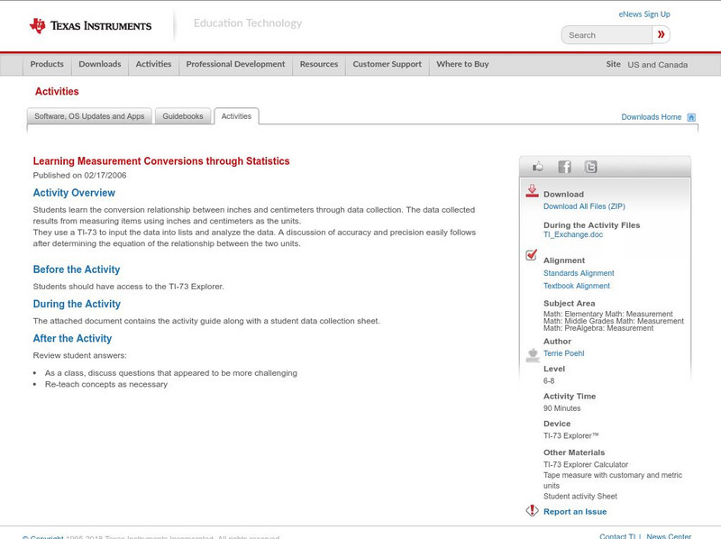The height and width of the screenshot is (539, 721).
Task: Open the News Center footer link
Action: click(x=669, y=536)
